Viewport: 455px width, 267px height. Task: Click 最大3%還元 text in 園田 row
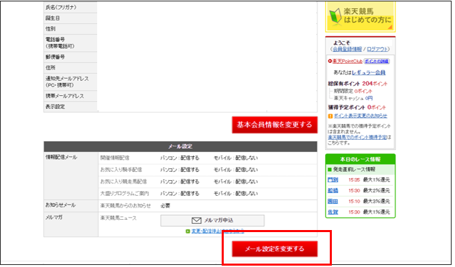pyautogui.click(x=376, y=201)
